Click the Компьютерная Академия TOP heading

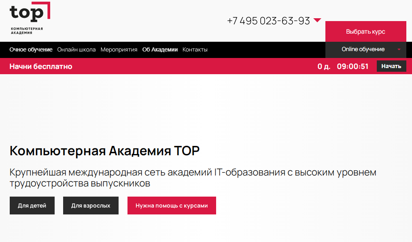(x=104, y=151)
